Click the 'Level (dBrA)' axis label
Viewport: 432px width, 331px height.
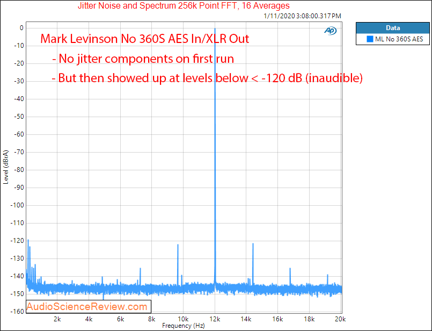(x=6, y=167)
